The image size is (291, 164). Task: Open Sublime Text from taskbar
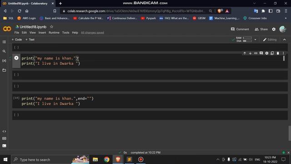coord(129,159)
